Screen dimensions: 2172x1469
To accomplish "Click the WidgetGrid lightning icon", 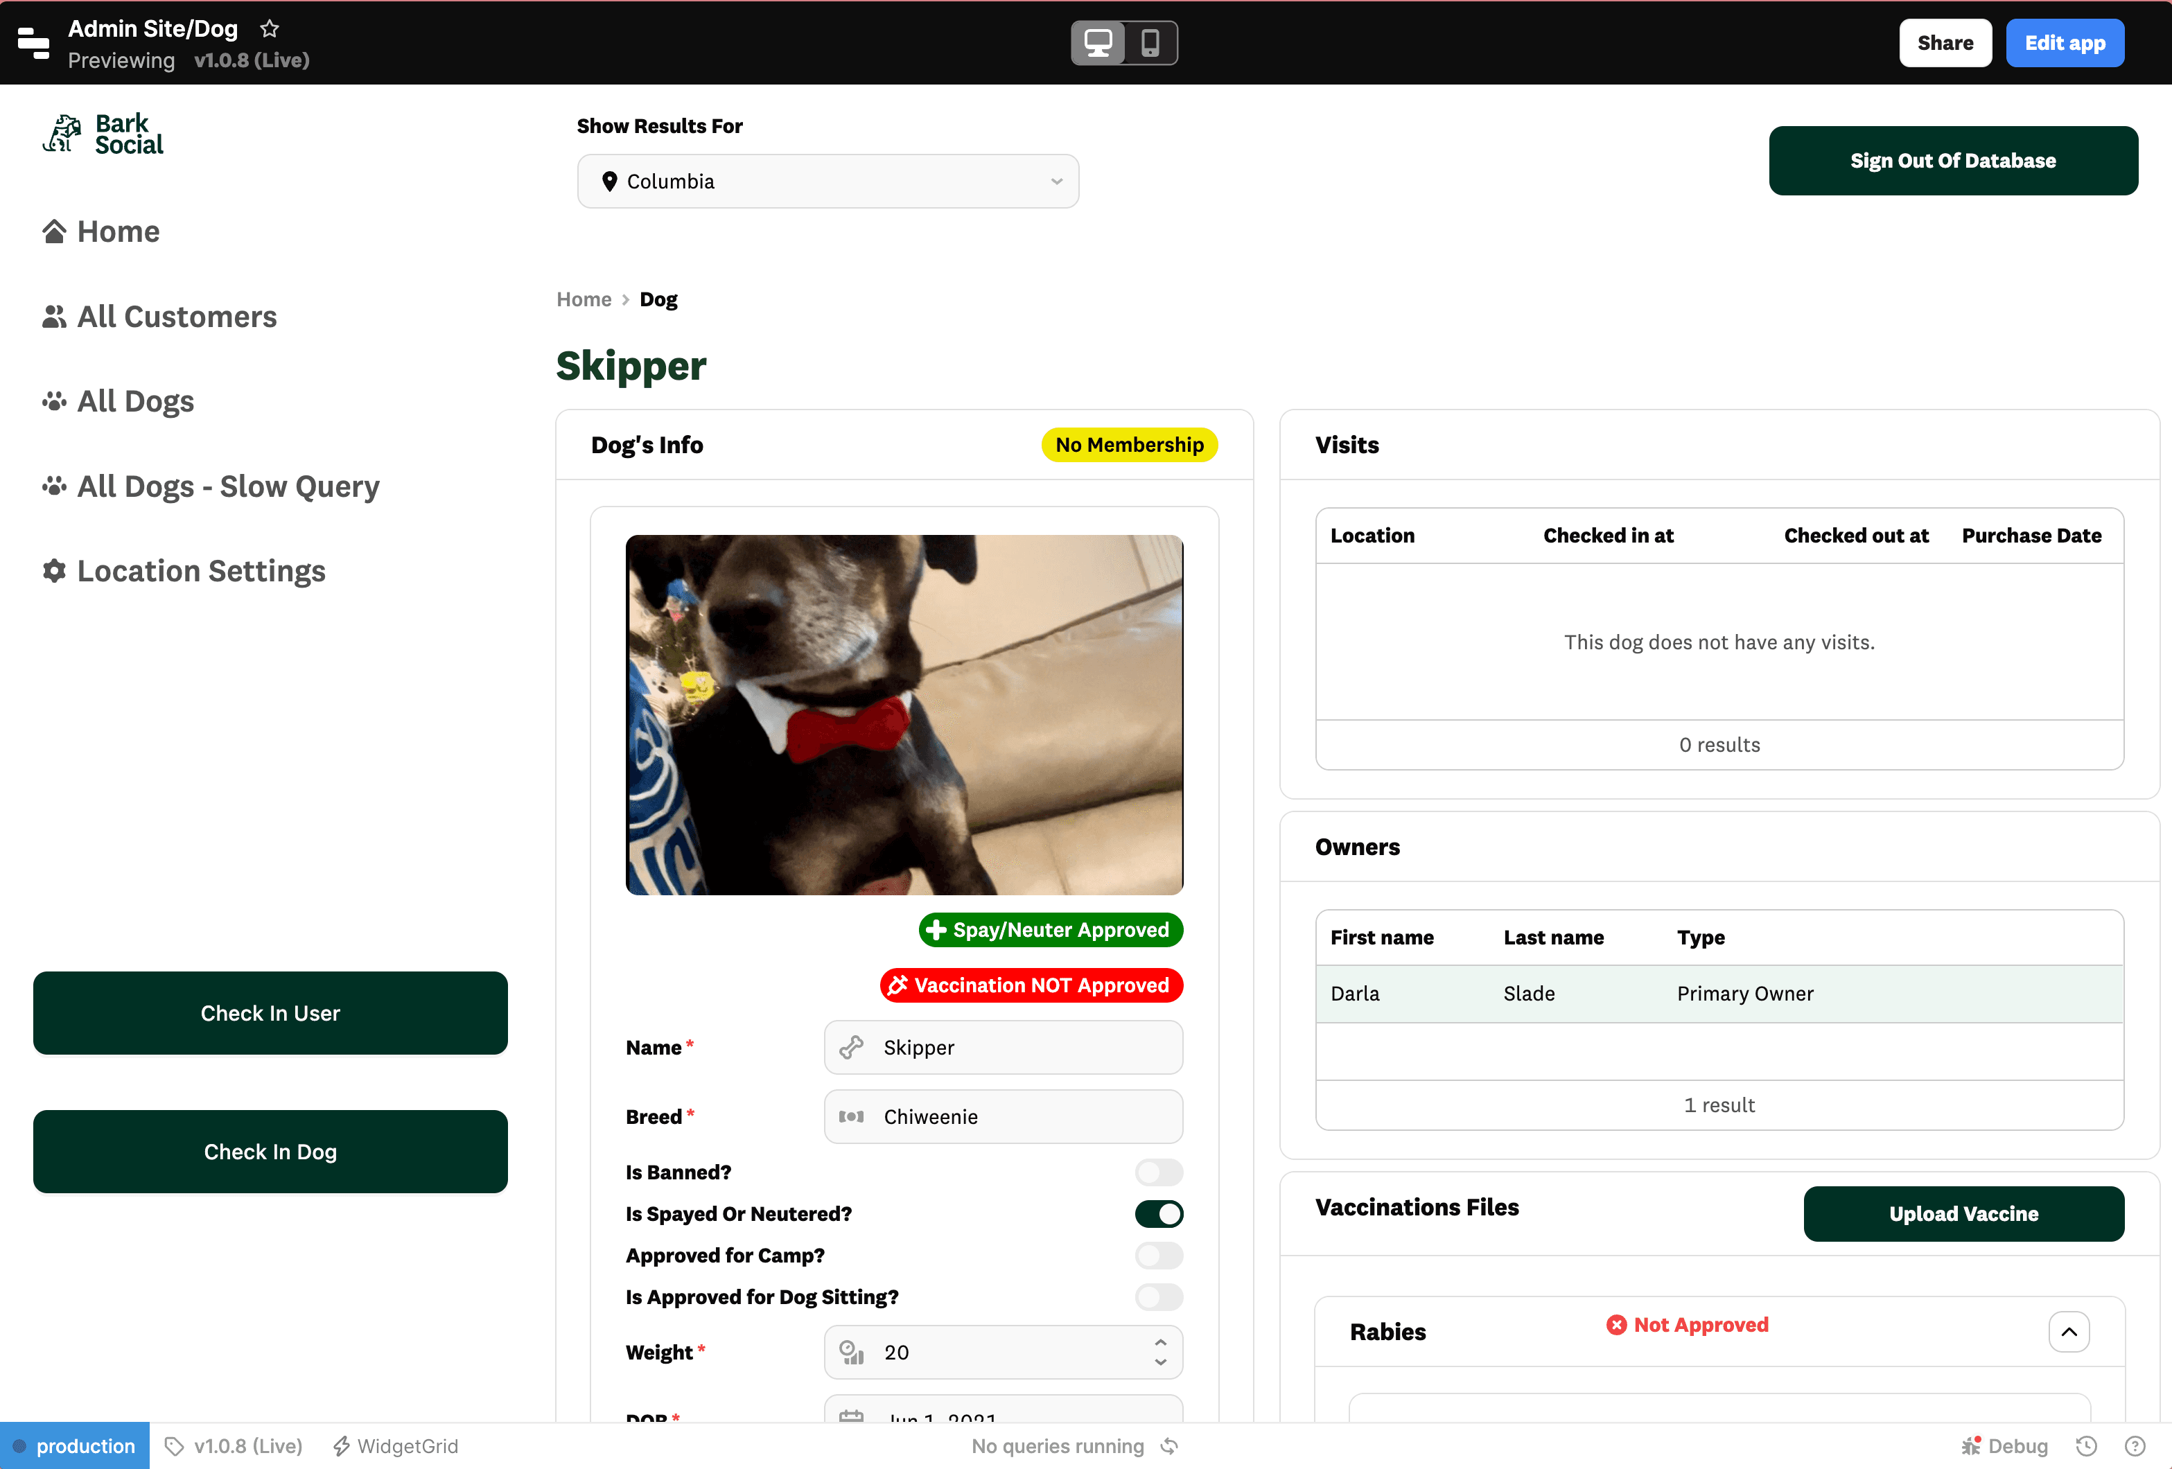I will tap(341, 1447).
